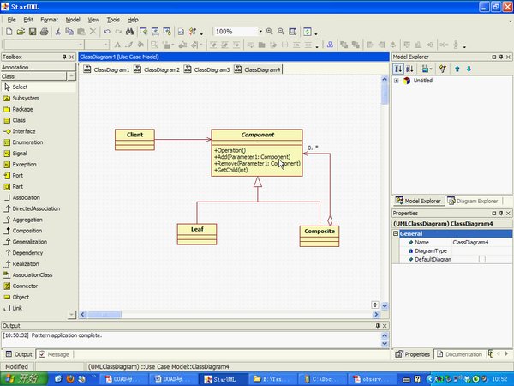Select the Enumeration tool

pyautogui.click(x=30, y=142)
